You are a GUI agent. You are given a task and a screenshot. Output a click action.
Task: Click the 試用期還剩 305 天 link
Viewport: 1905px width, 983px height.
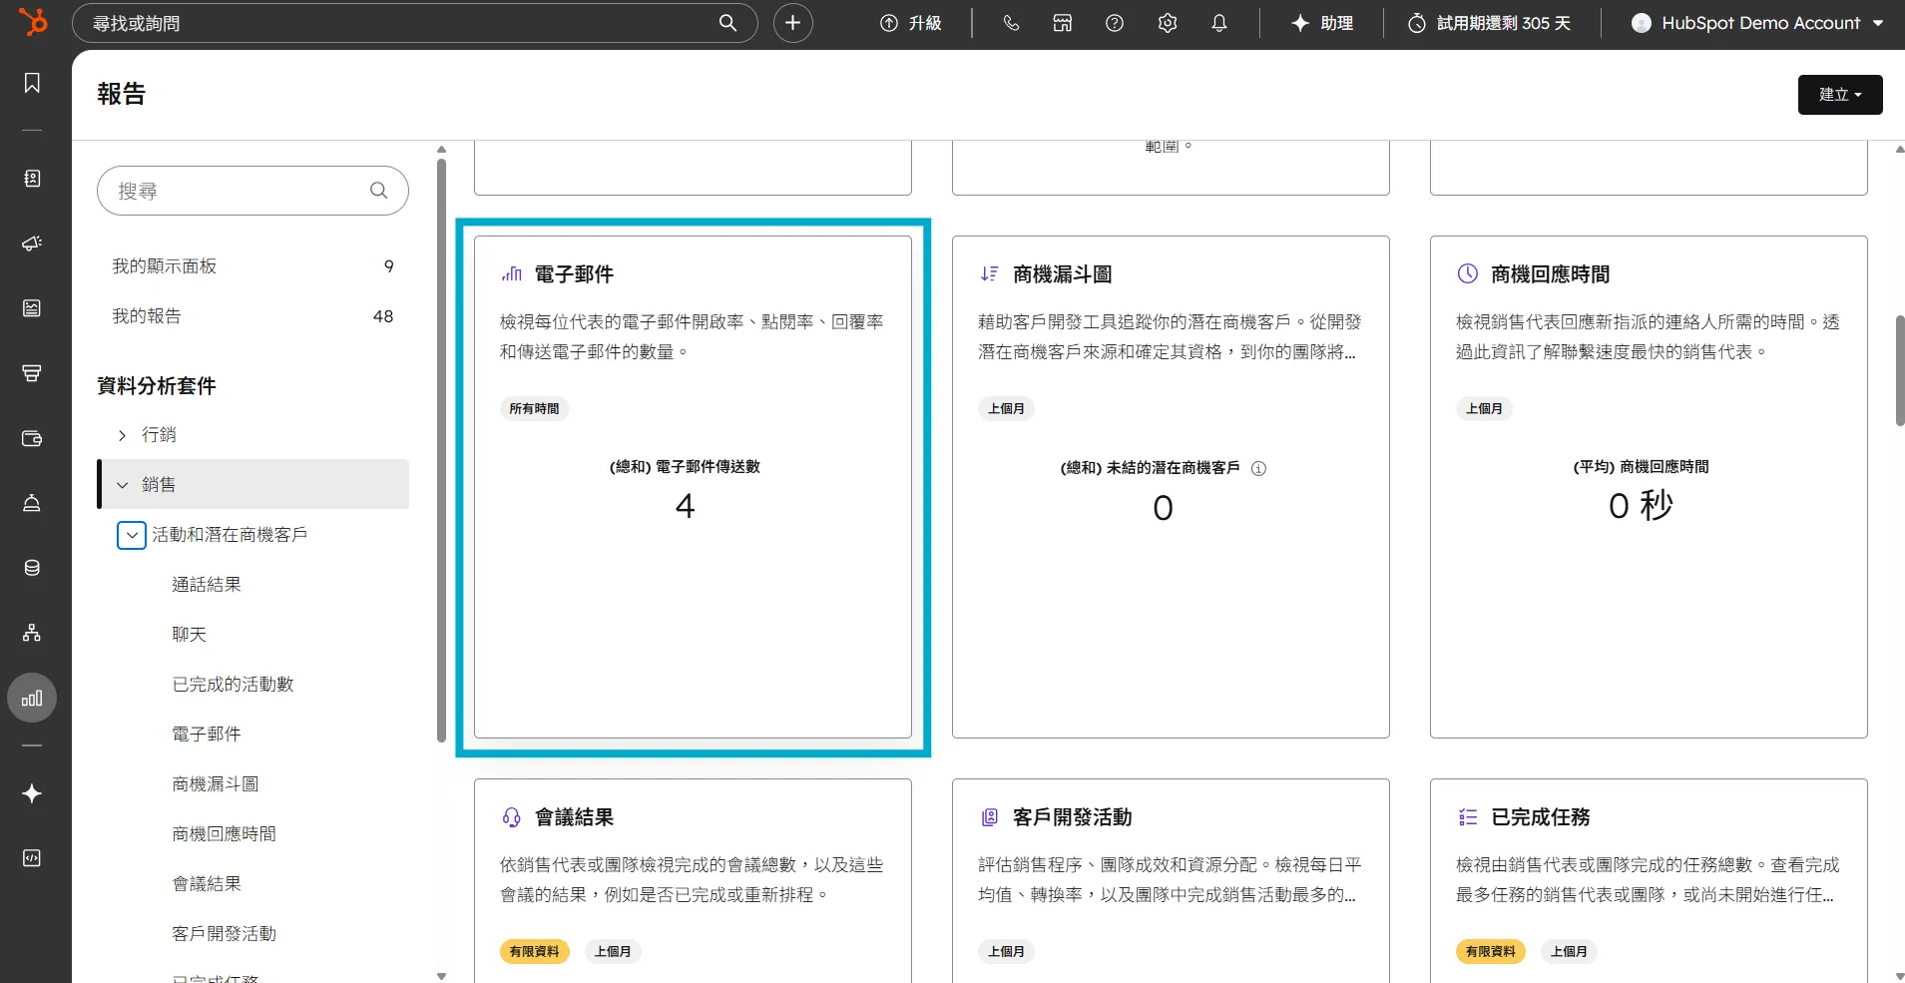[x=1489, y=23]
